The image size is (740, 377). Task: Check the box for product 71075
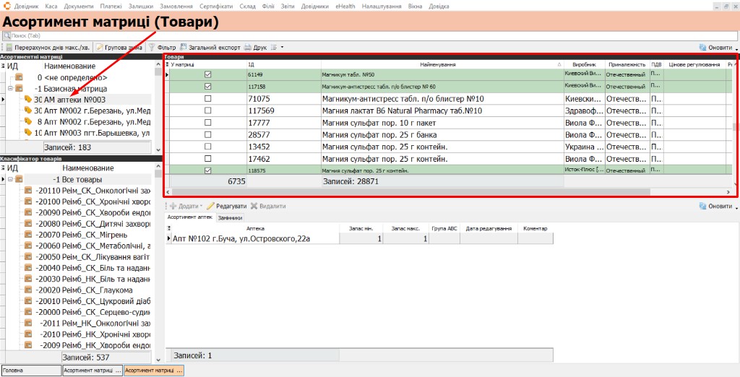pyautogui.click(x=207, y=99)
